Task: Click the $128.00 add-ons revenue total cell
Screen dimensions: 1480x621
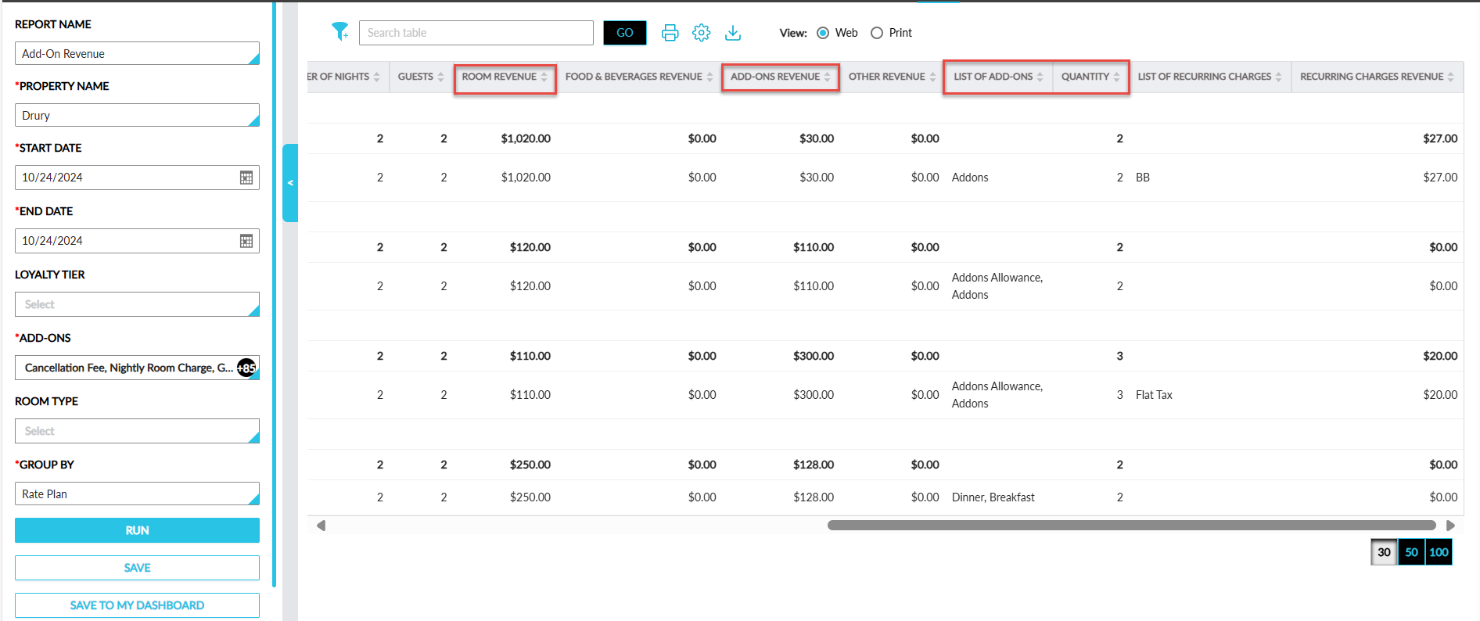Action: (x=814, y=465)
